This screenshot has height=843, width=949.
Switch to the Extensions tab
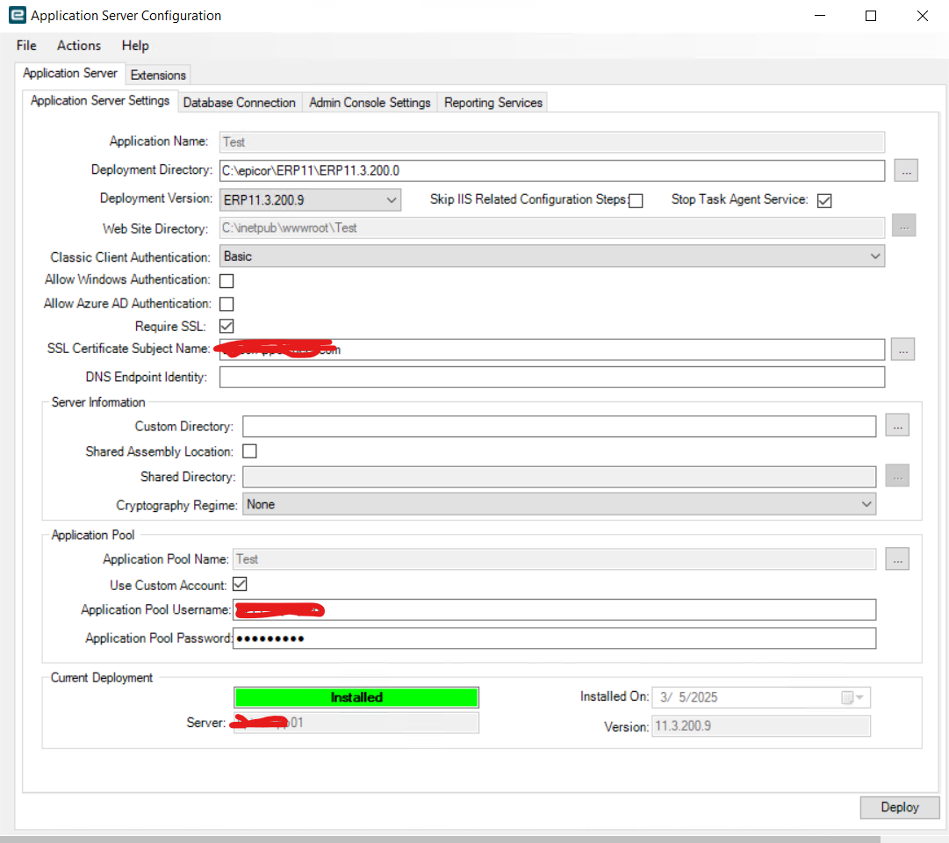(157, 75)
